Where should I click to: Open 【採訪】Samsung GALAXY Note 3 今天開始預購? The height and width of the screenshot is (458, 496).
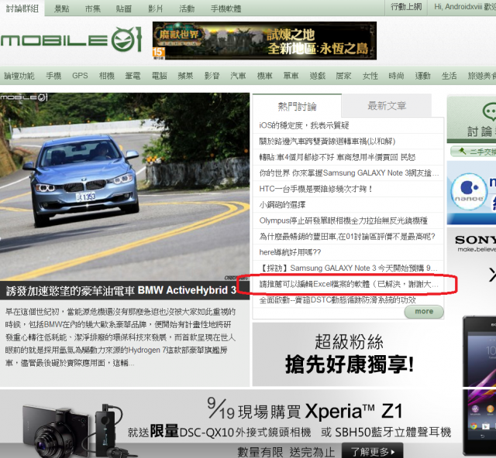click(x=349, y=268)
